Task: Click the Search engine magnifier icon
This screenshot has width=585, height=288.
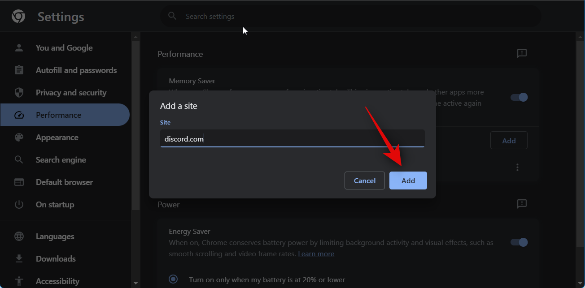Action: click(x=19, y=160)
